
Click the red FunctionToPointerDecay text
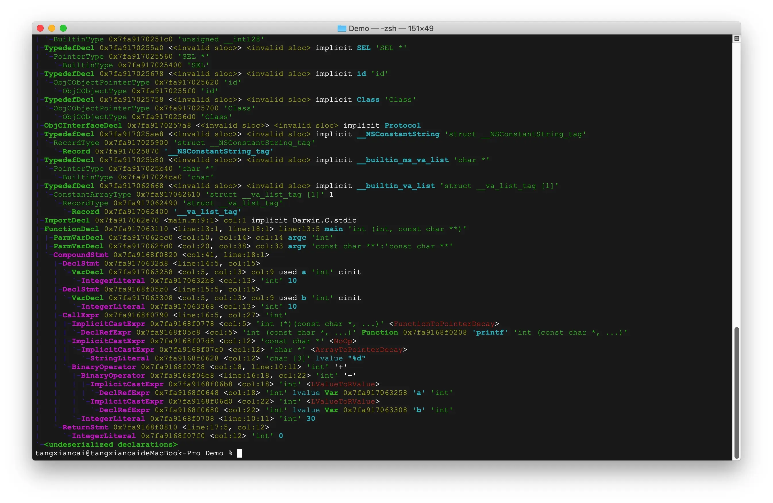pyautogui.click(x=444, y=324)
